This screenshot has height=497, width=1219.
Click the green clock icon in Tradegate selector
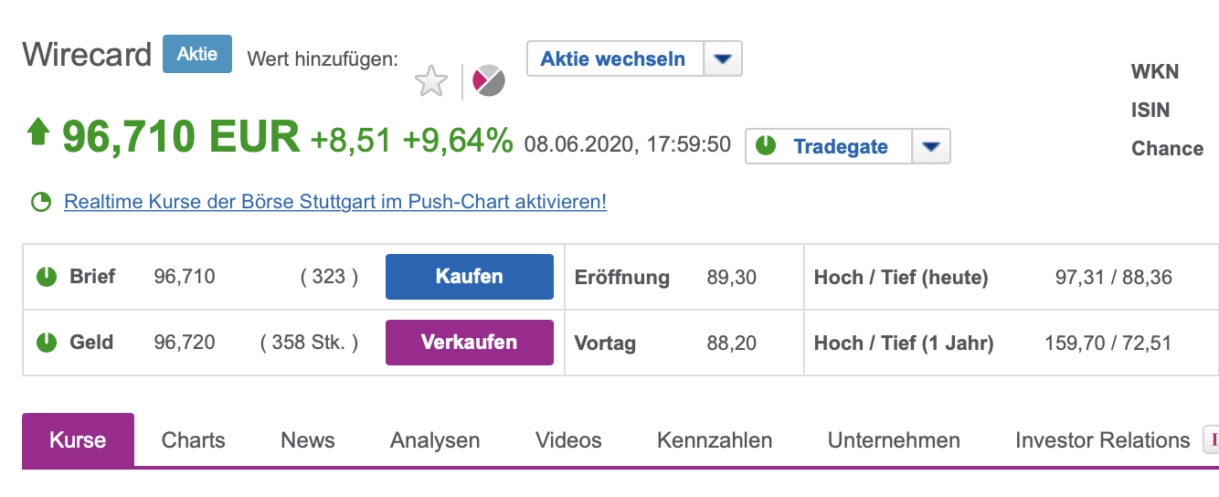pyautogui.click(x=767, y=146)
